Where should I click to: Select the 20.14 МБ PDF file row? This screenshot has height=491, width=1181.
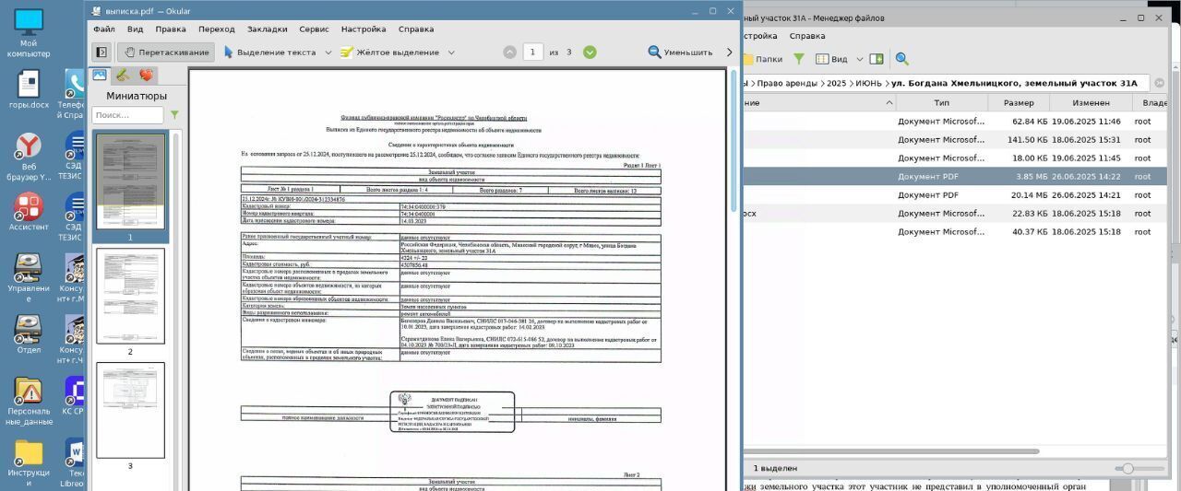pyautogui.click(x=955, y=195)
